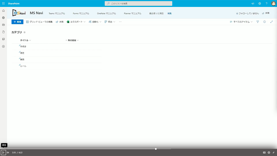Open video player settings gear
This screenshot has width=277, height=156.
pyautogui.click(x=269, y=152)
